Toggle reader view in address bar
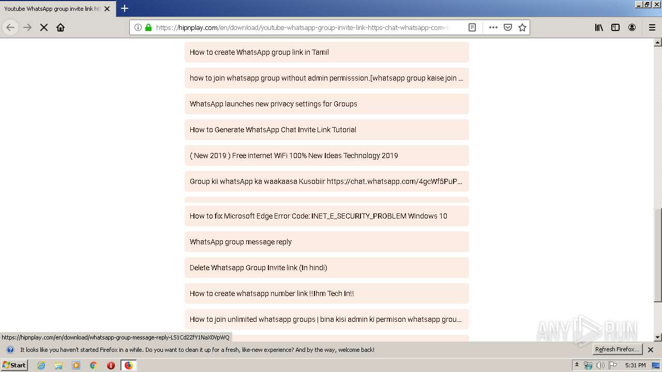662x372 pixels. 472,27
